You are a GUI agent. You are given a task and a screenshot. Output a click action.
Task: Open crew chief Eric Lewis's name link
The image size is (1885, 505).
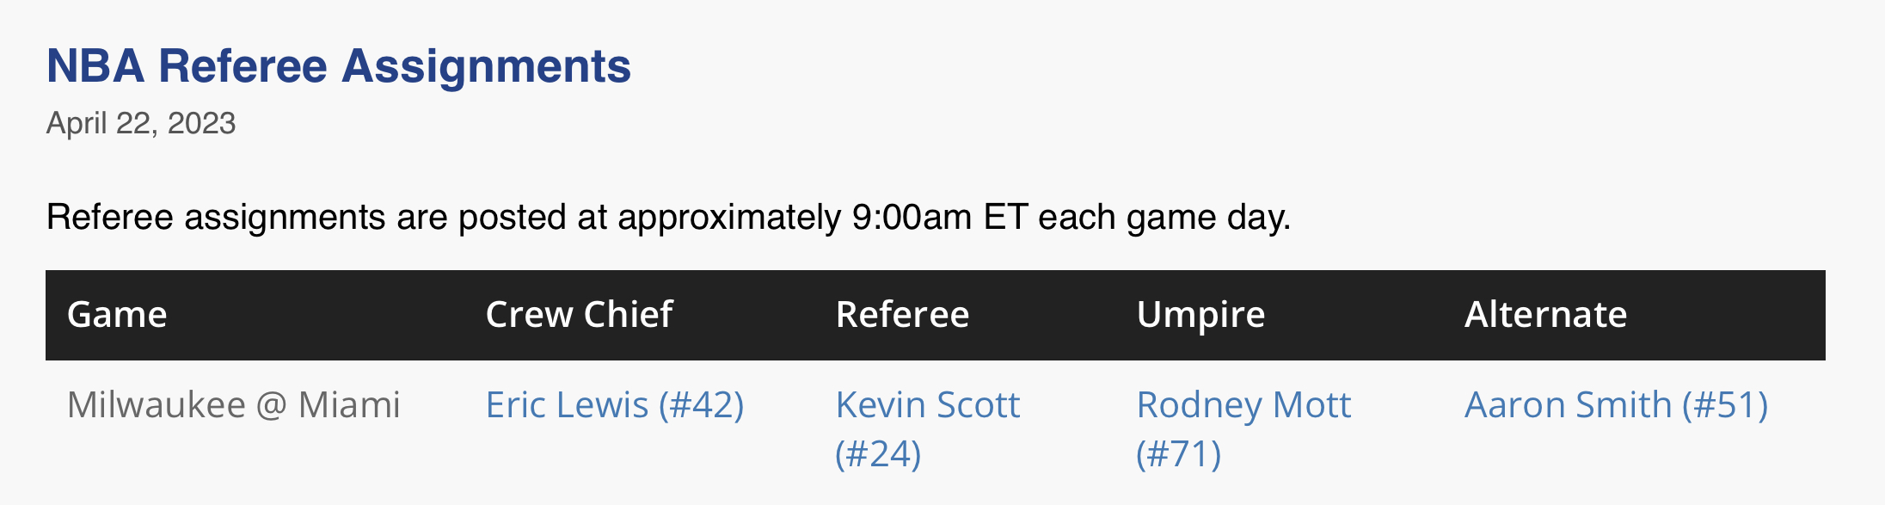coord(567,405)
